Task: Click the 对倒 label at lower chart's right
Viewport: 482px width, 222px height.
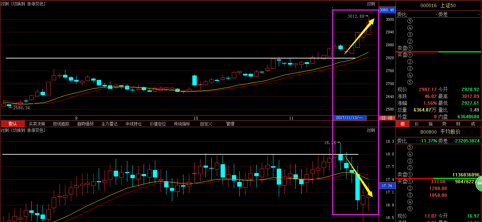Action: pyautogui.click(x=371, y=130)
